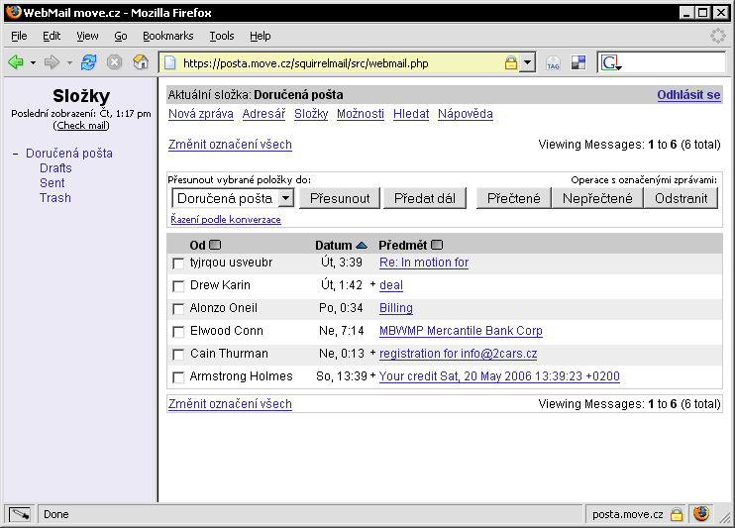The height and width of the screenshot is (528, 735).
Task: Tick the checkbox for Alonzo Oneil message
Action: 178,308
